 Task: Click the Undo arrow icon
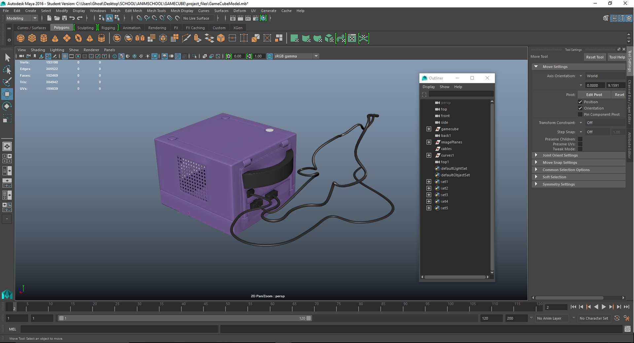click(x=72, y=18)
